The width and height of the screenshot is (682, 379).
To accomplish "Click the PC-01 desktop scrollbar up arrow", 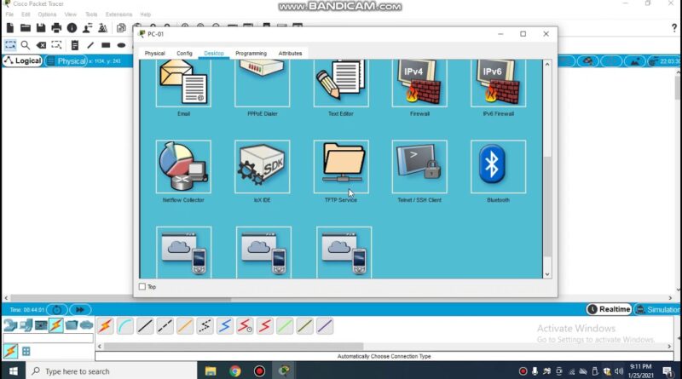I will pos(547,64).
